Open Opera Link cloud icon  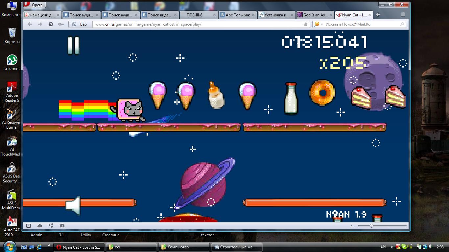[40, 226]
